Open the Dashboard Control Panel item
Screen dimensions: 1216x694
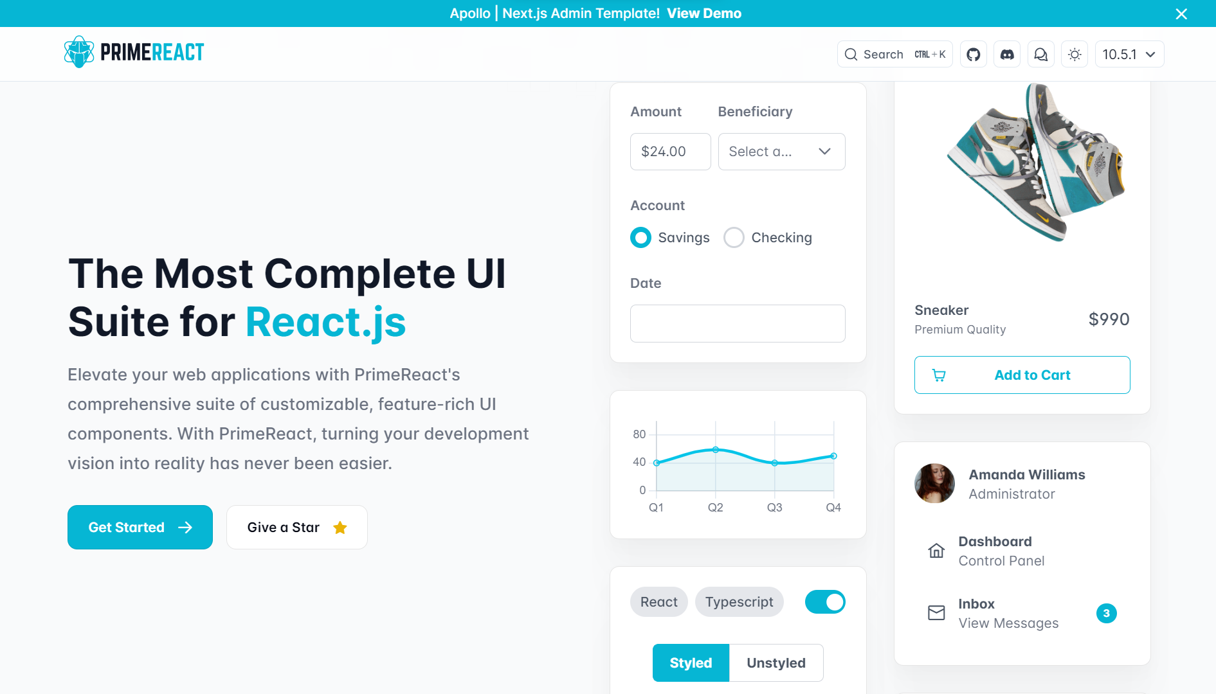1022,551
